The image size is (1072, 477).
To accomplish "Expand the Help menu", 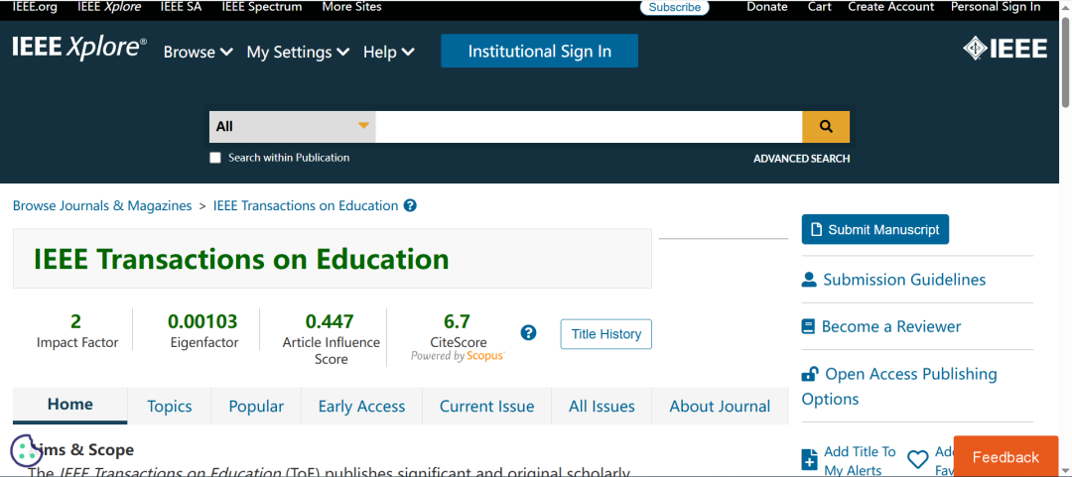I will click(x=388, y=52).
